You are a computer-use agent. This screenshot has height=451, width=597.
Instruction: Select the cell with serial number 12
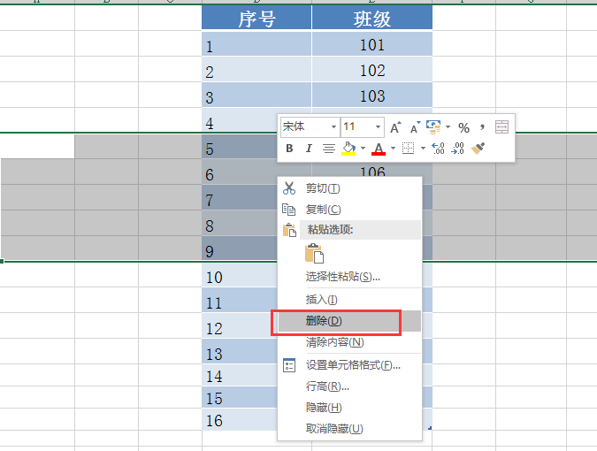pyautogui.click(x=240, y=325)
